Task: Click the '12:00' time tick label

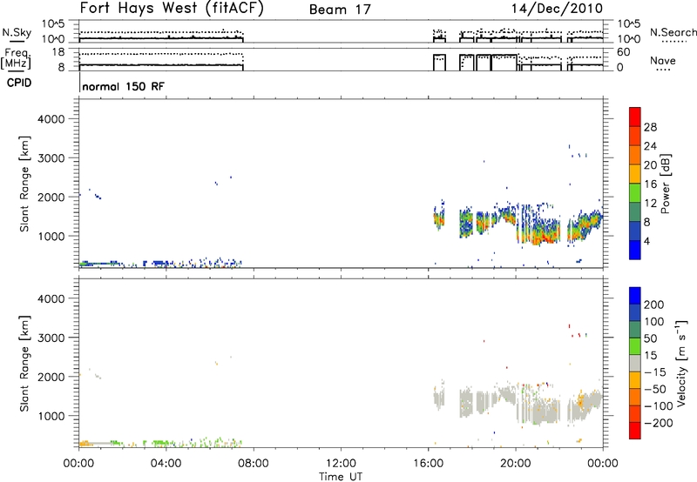Action: pos(341,464)
